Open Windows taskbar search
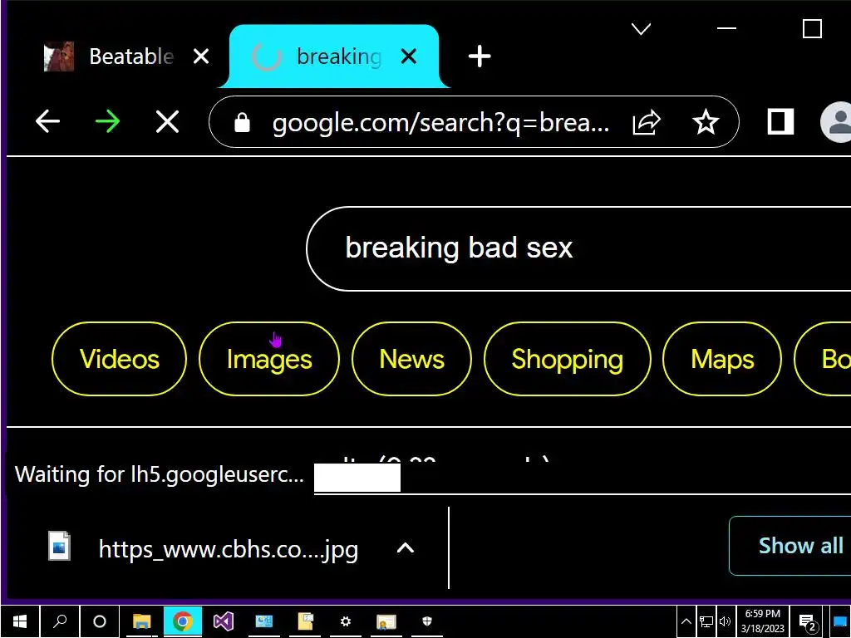The image size is (851, 638). tap(60, 621)
